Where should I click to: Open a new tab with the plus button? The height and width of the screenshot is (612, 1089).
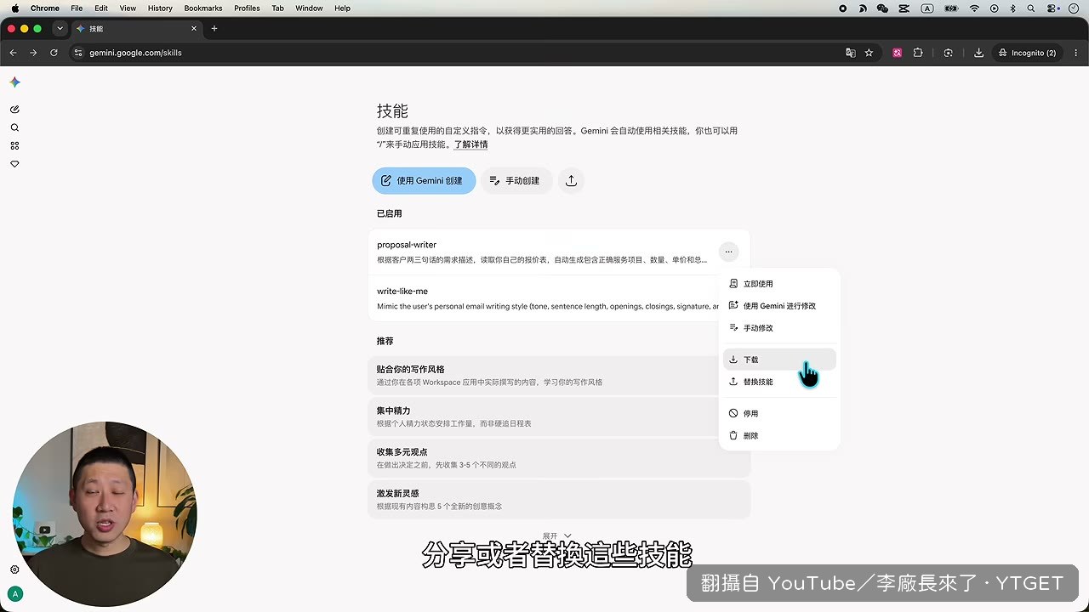[214, 29]
